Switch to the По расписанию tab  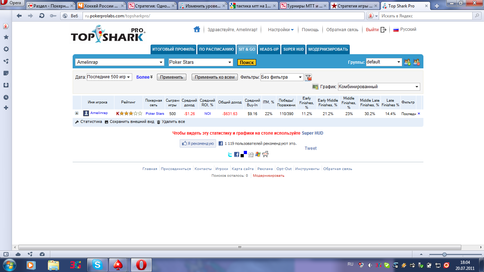[216, 50]
